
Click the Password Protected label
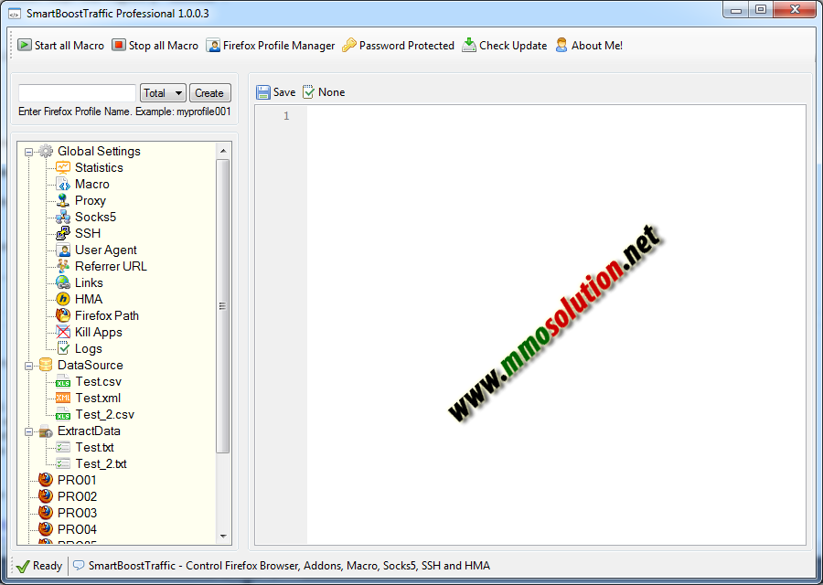point(407,46)
